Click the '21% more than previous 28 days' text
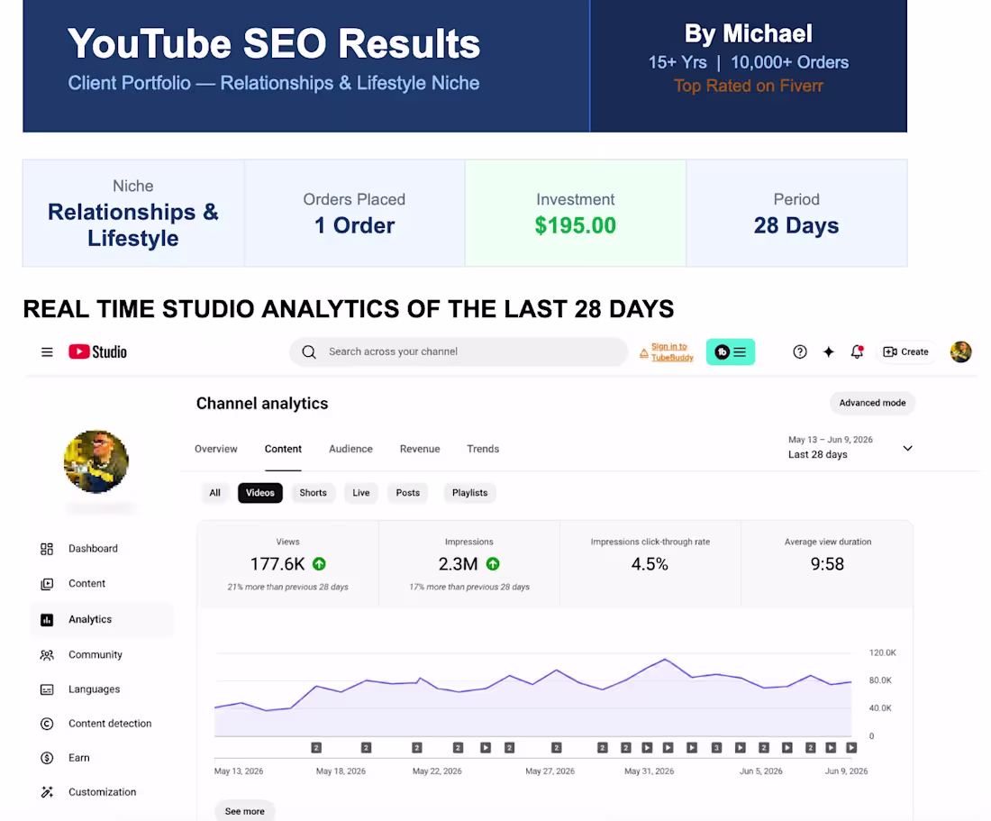 coord(287,588)
